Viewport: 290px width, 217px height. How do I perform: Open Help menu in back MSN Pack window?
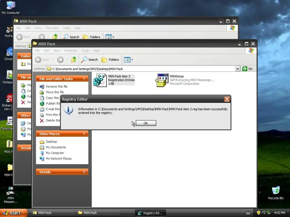pyautogui.click(x=78, y=28)
